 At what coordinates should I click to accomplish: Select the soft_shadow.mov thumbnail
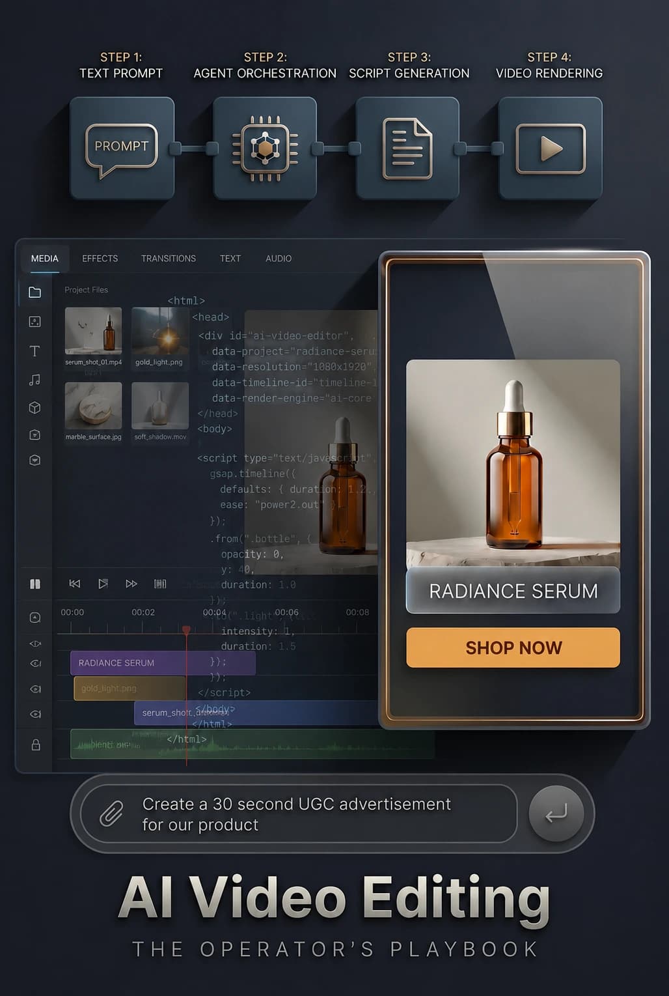coord(160,406)
